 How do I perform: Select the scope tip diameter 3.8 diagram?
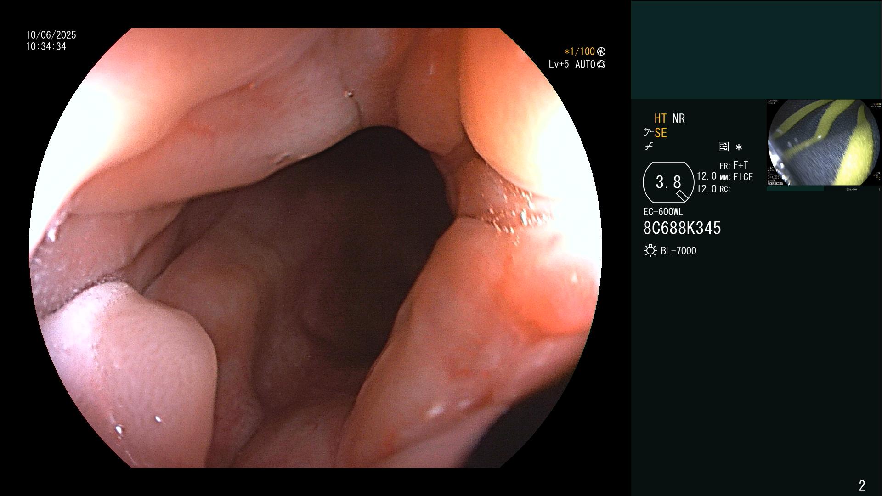coord(668,182)
